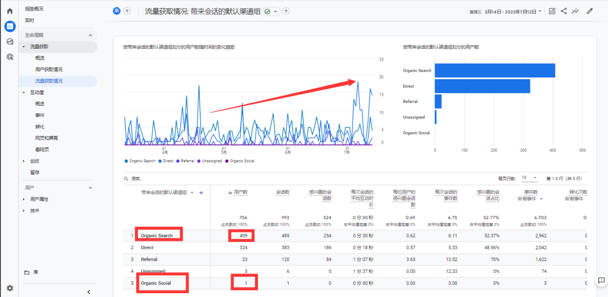This screenshot has width=608, height=297.
Task: Open the 着陆页 report
Action: click(x=42, y=150)
